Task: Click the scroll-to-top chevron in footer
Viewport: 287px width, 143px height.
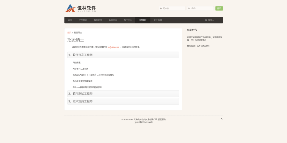Action: click(222, 119)
